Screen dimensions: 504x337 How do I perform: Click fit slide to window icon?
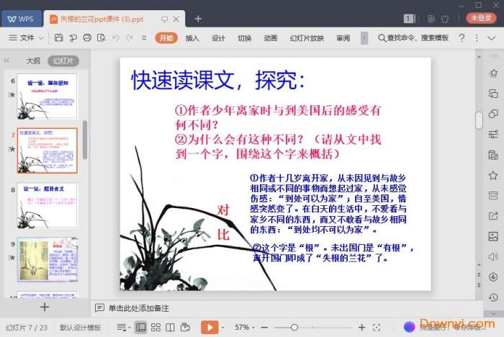coord(377,328)
